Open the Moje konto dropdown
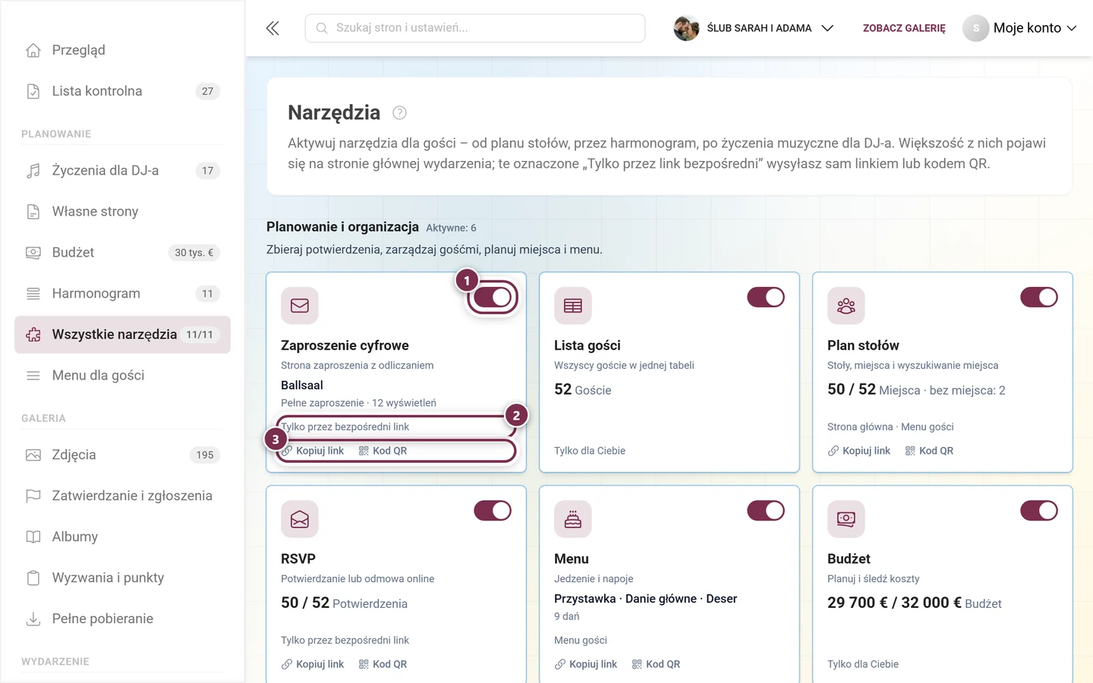The width and height of the screenshot is (1093, 683). 1020,28
